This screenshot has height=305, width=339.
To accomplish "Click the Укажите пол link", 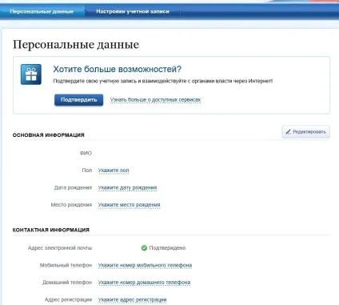I will tap(114, 171).
